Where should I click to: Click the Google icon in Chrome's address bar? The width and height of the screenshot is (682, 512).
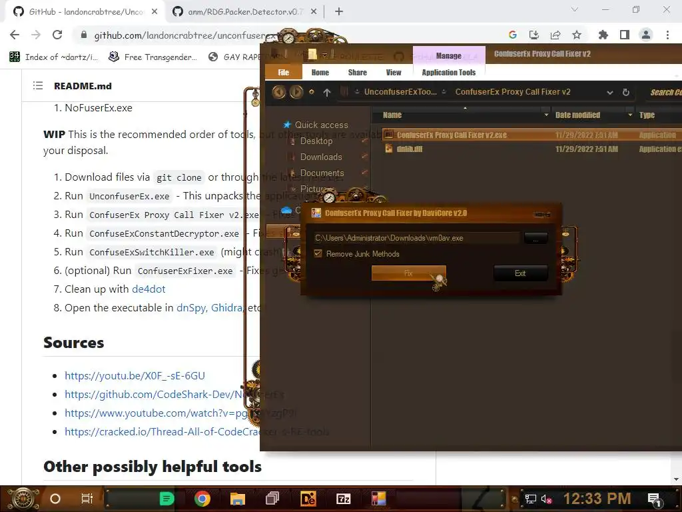(x=513, y=35)
